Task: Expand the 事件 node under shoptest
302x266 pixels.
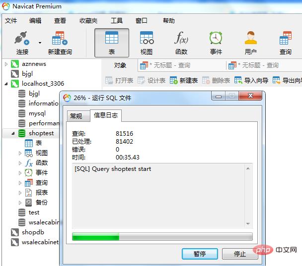Action: tap(20, 173)
